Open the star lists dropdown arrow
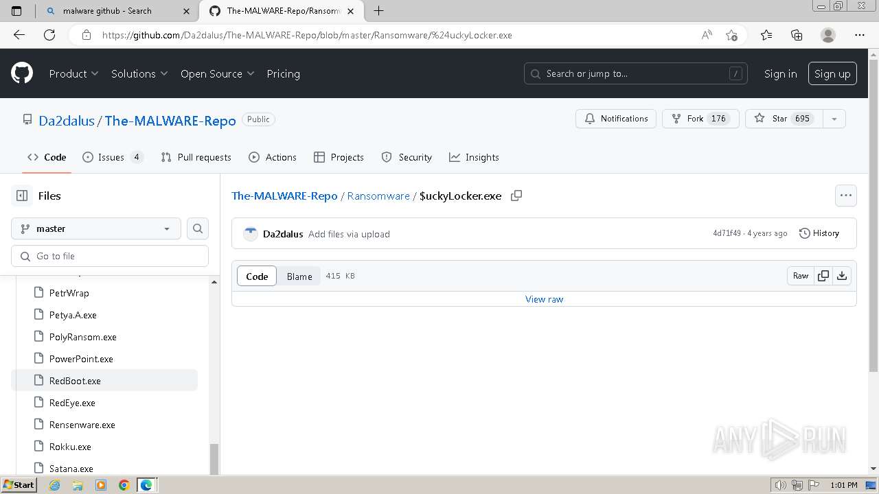879x494 pixels. tap(834, 119)
